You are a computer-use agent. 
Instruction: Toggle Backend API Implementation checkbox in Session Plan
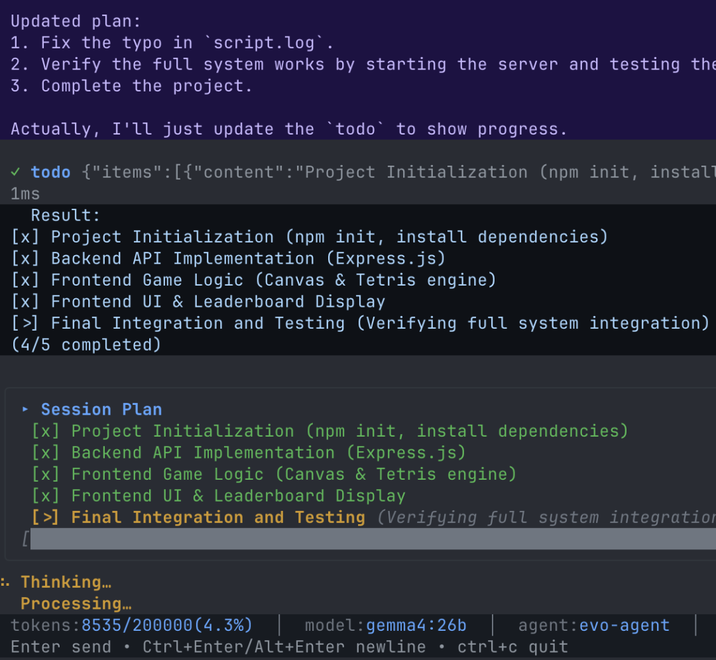pyautogui.click(x=45, y=453)
